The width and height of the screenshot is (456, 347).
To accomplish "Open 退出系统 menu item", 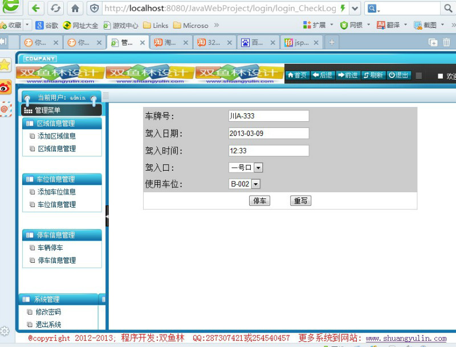I will click(x=48, y=324).
